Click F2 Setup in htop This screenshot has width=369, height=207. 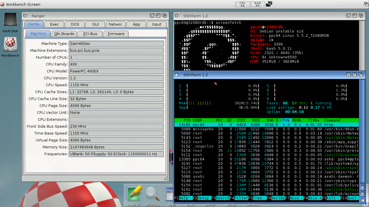[x=202, y=198]
